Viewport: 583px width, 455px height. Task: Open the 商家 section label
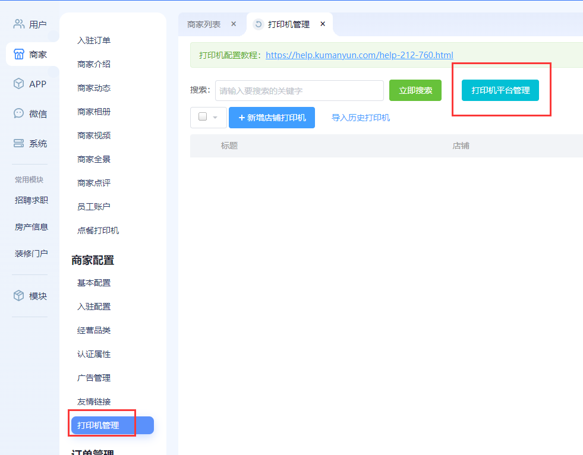click(x=38, y=55)
